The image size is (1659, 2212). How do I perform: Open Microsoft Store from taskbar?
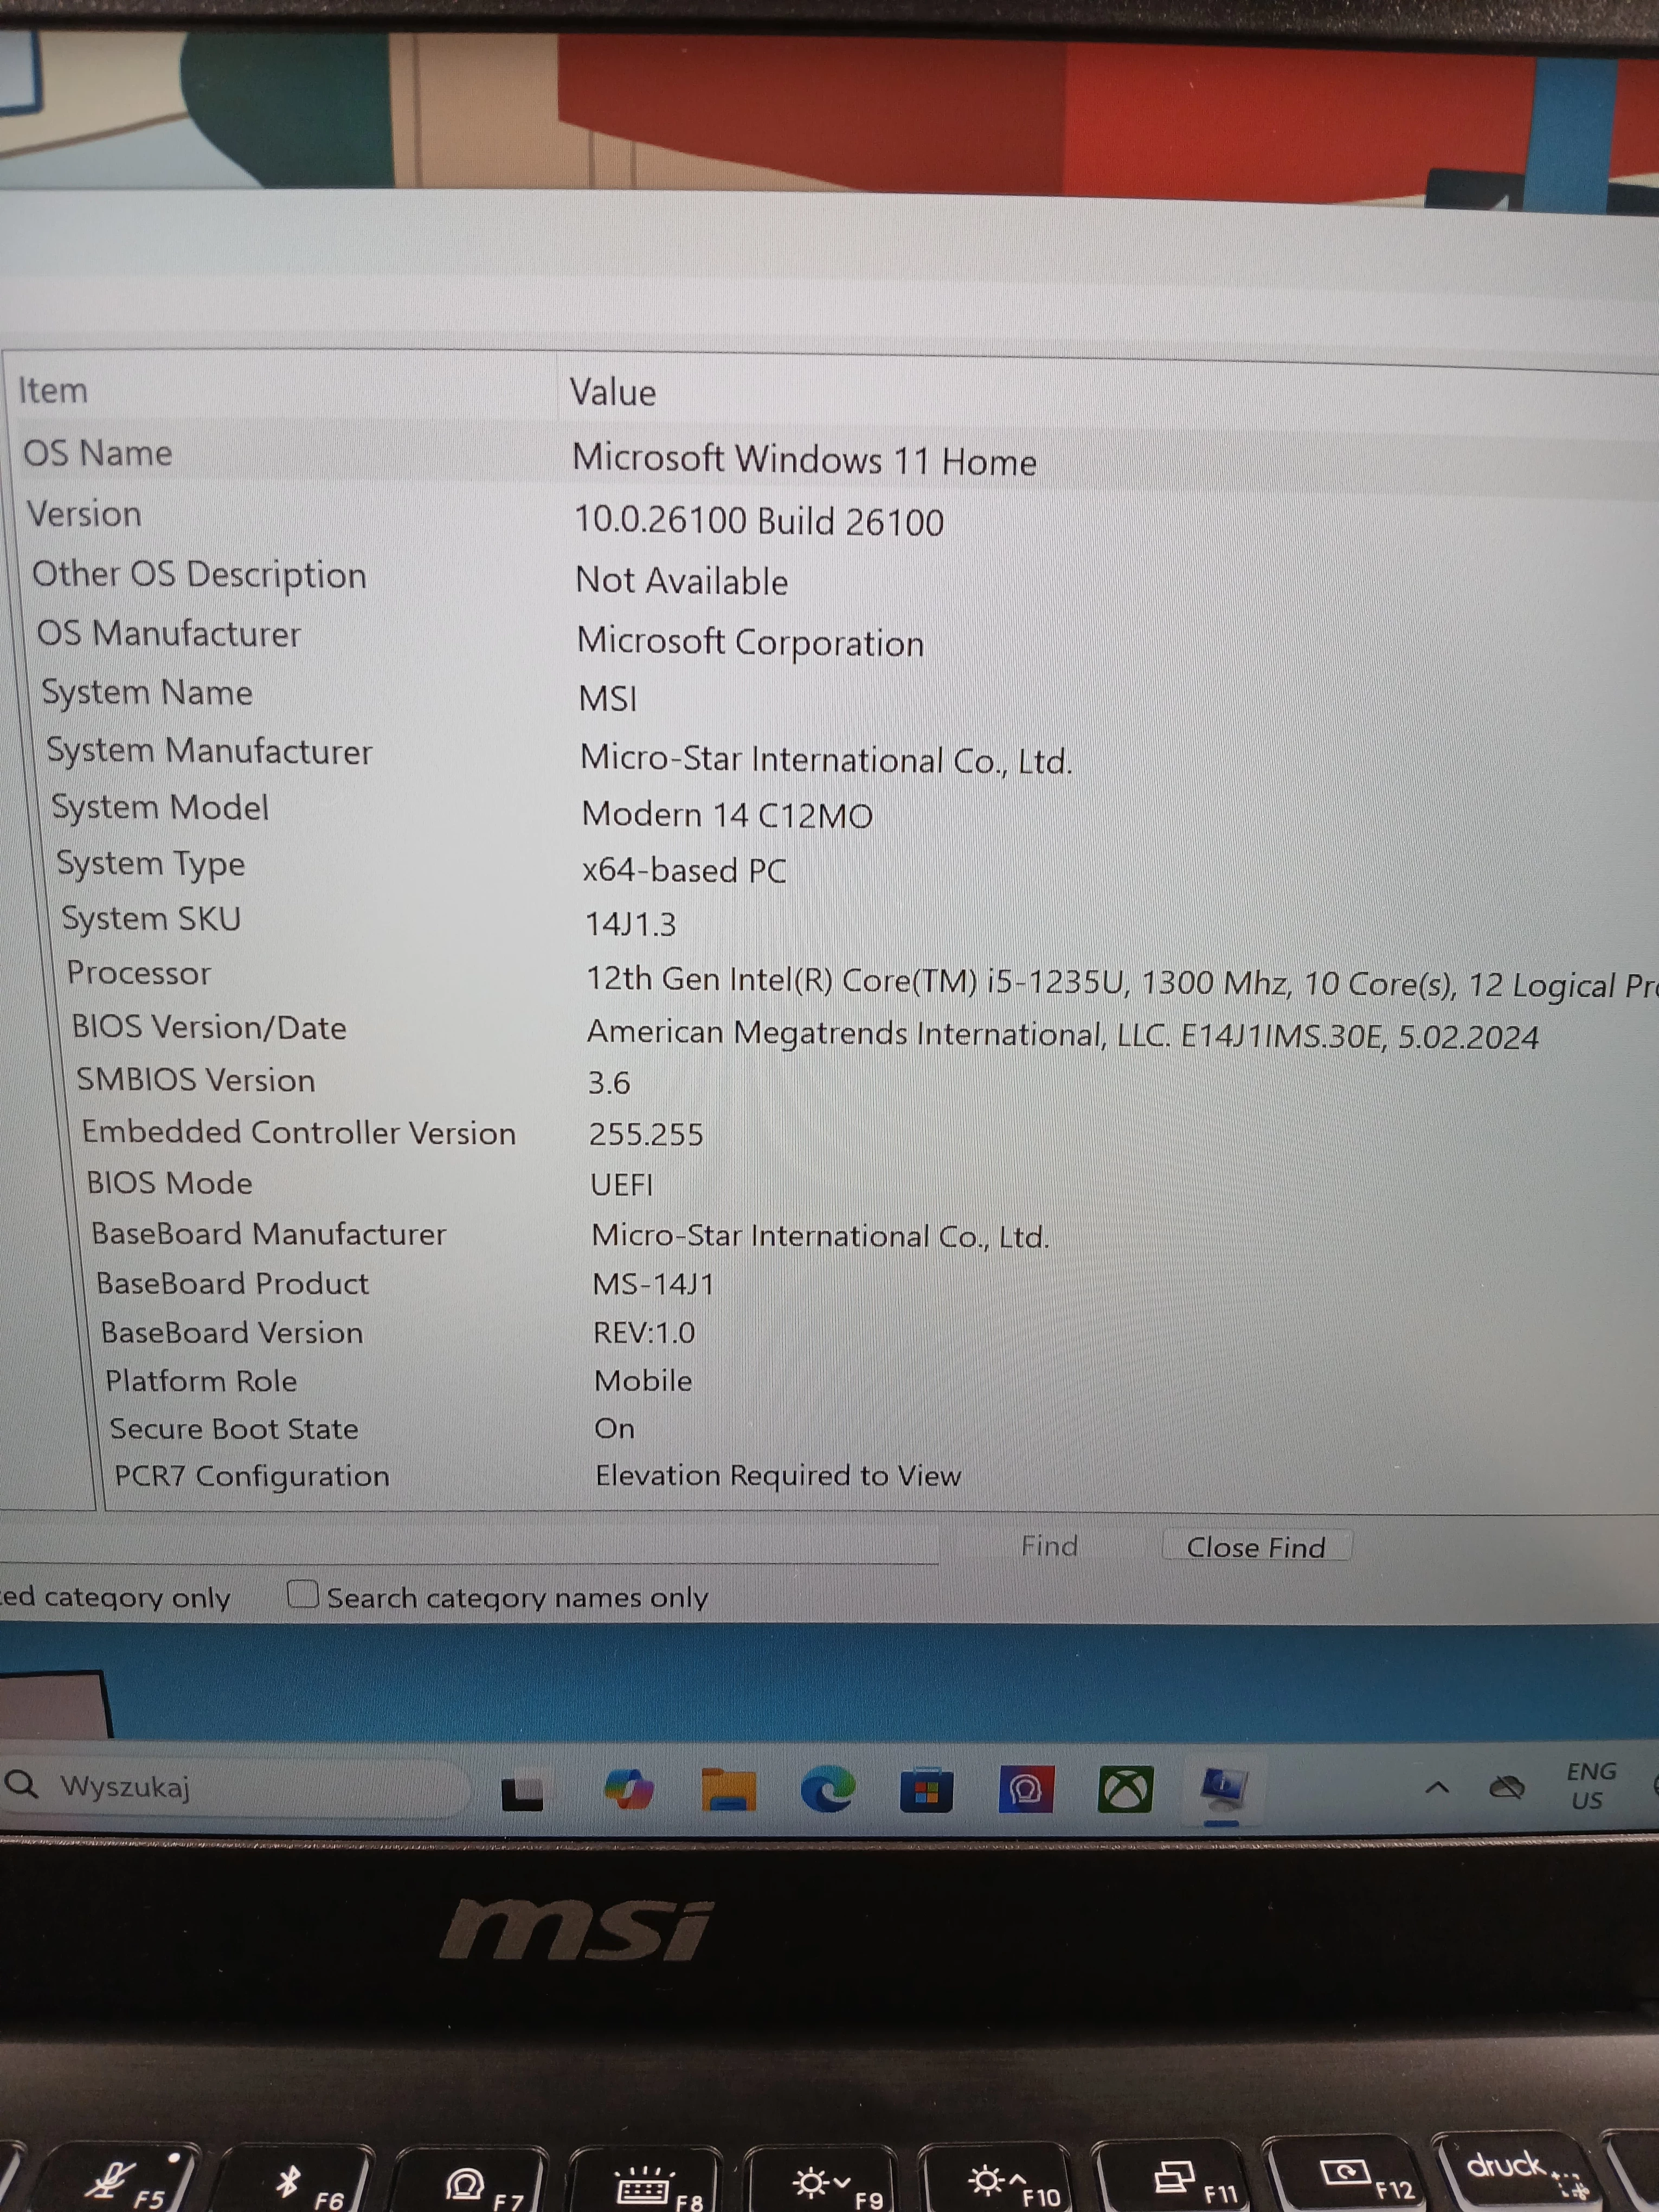click(927, 1790)
